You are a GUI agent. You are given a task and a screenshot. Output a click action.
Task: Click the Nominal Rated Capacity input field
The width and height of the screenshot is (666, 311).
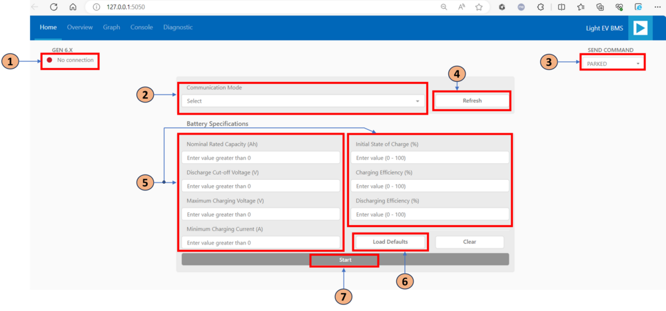click(260, 158)
